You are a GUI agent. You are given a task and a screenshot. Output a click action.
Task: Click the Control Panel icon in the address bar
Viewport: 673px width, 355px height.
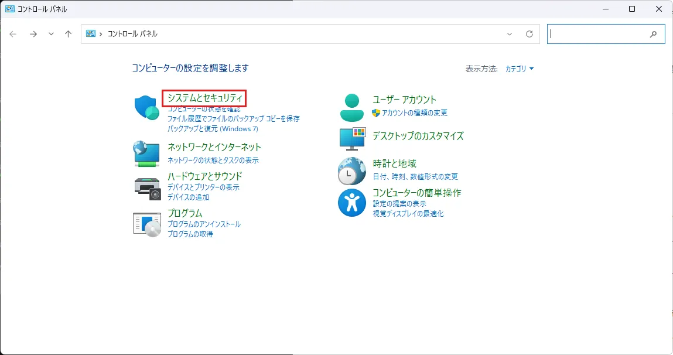pyautogui.click(x=91, y=33)
